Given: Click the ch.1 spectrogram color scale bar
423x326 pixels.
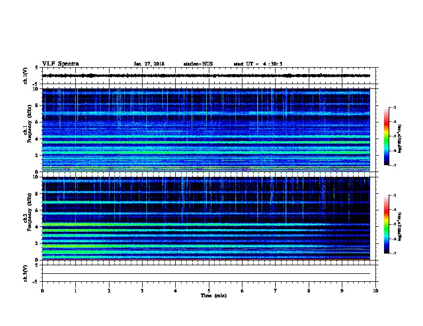Looking at the screenshot, I should point(386,136).
